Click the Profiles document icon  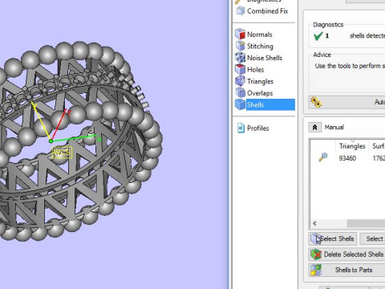(241, 128)
